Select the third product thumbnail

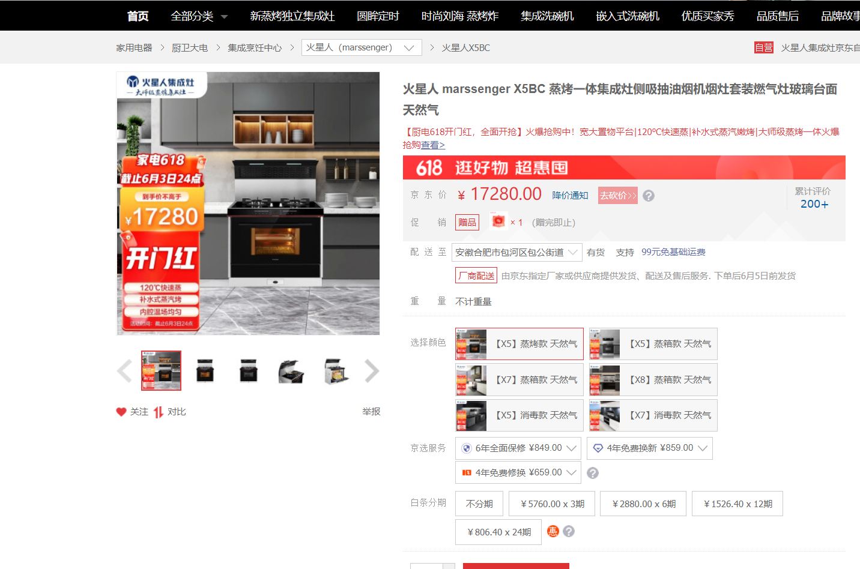tap(248, 371)
